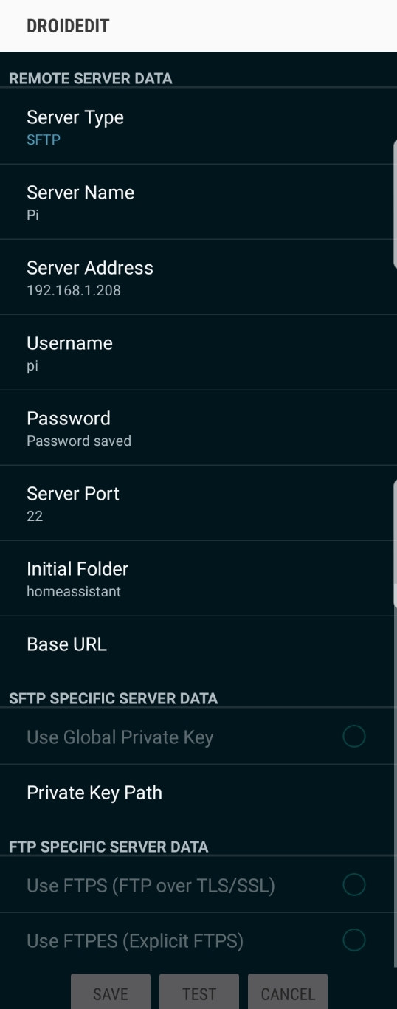Image resolution: width=397 pixels, height=1009 pixels.
Task: Save the server configuration
Action: 111,993
